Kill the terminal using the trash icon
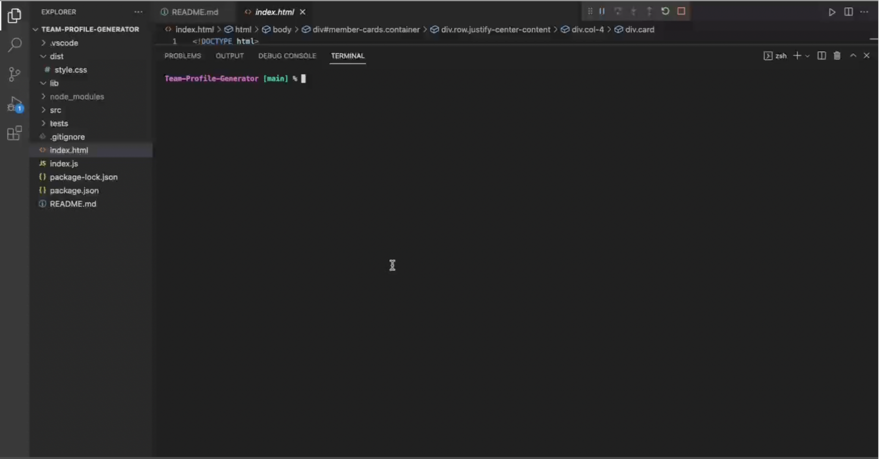Image resolution: width=879 pixels, height=459 pixels. 836,56
